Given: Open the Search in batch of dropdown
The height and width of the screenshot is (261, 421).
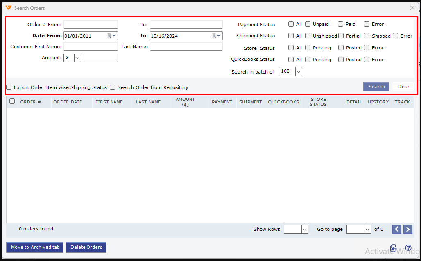Looking at the screenshot, I should click(x=298, y=71).
